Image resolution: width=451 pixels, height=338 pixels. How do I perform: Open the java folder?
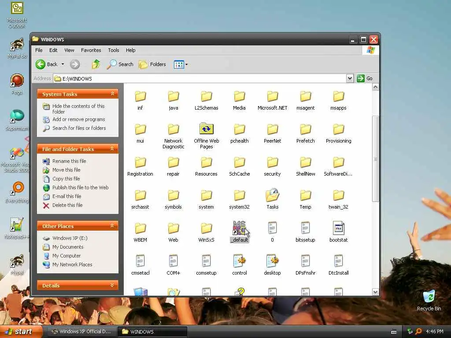pos(173,100)
